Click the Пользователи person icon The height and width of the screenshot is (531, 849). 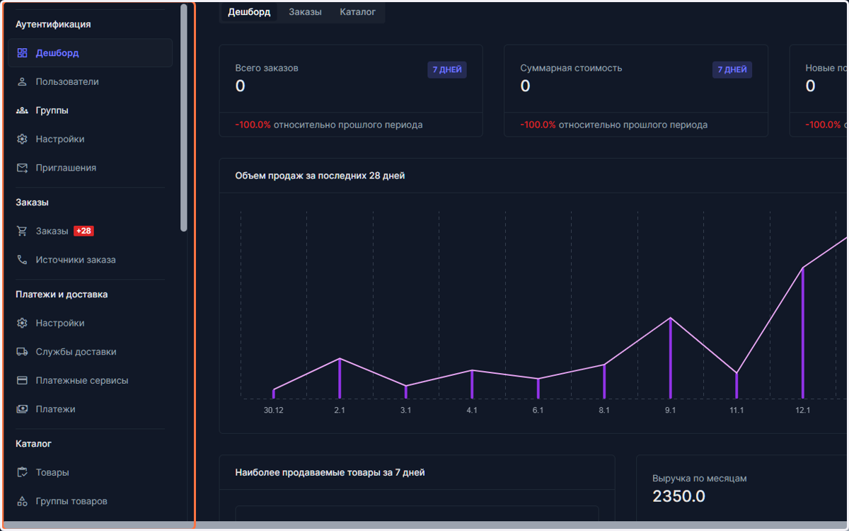pyautogui.click(x=22, y=81)
